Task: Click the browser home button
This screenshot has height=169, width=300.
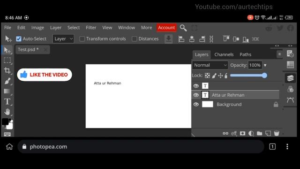Action: pos(9,146)
